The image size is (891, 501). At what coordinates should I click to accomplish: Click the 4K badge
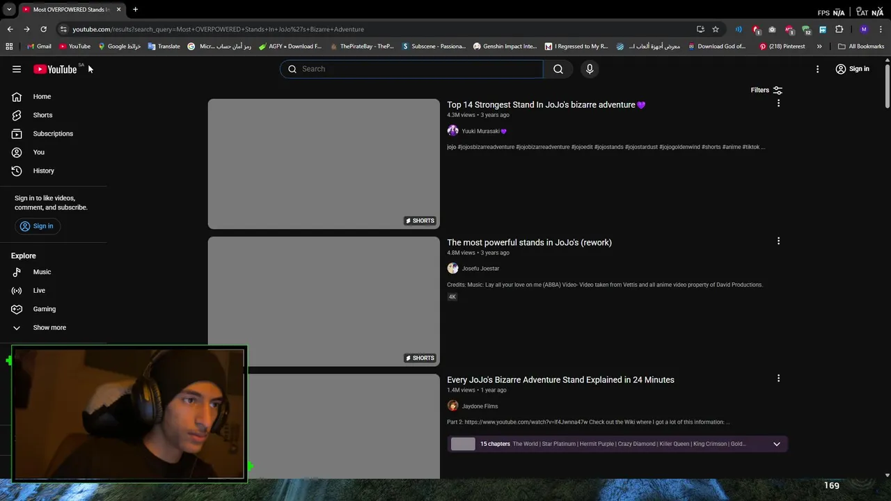pos(452,297)
